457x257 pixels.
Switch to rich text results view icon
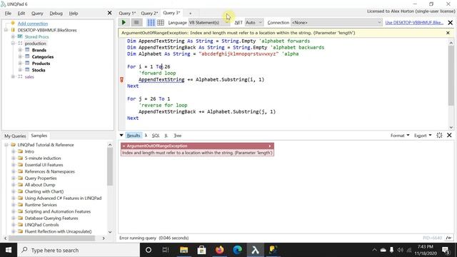pos(151,22)
